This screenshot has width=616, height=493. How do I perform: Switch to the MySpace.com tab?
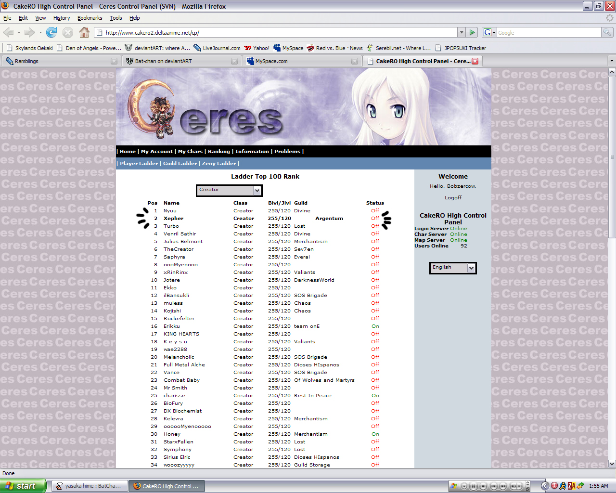point(302,61)
